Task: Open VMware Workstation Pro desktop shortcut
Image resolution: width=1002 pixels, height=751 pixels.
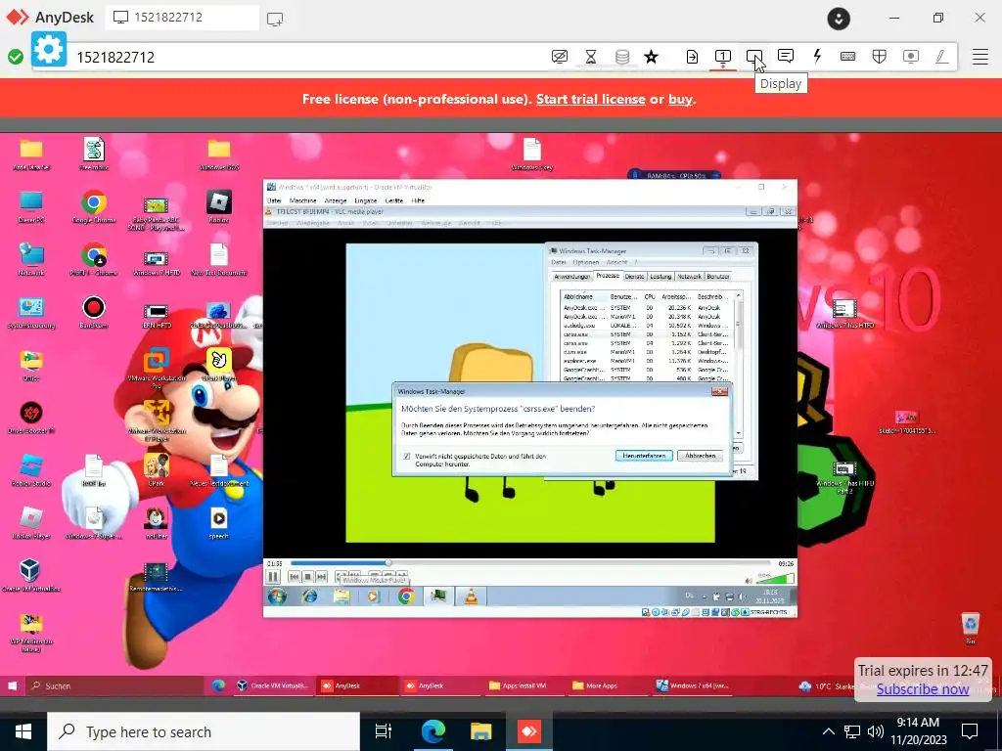Action: tap(157, 368)
